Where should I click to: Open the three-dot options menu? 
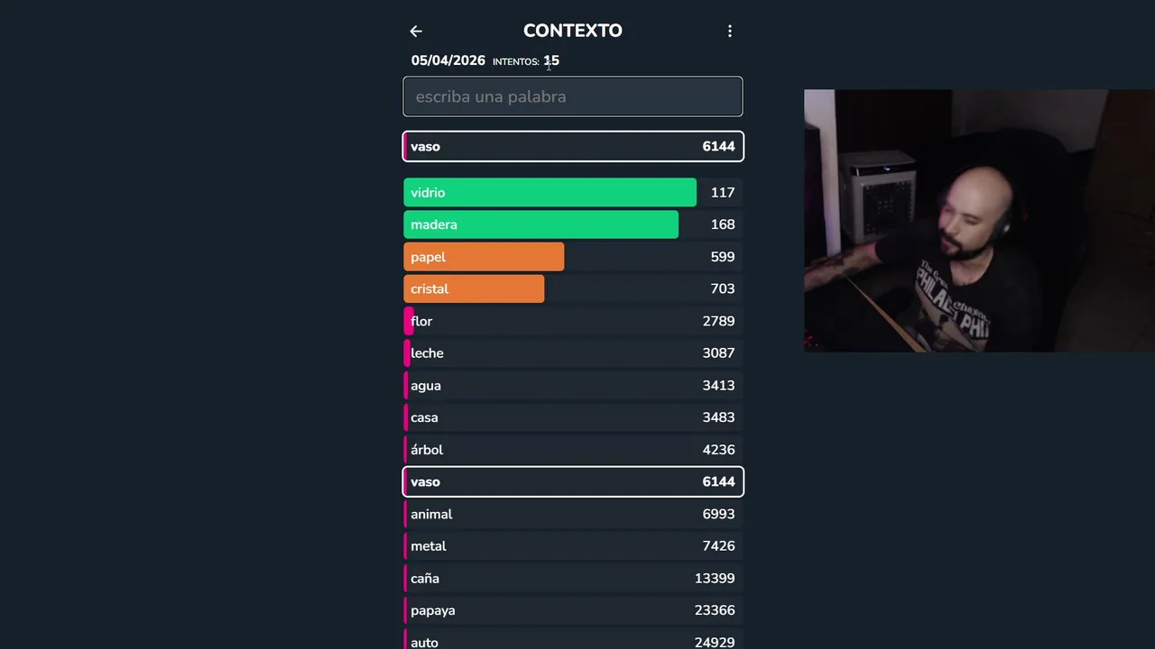coord(730,32)
